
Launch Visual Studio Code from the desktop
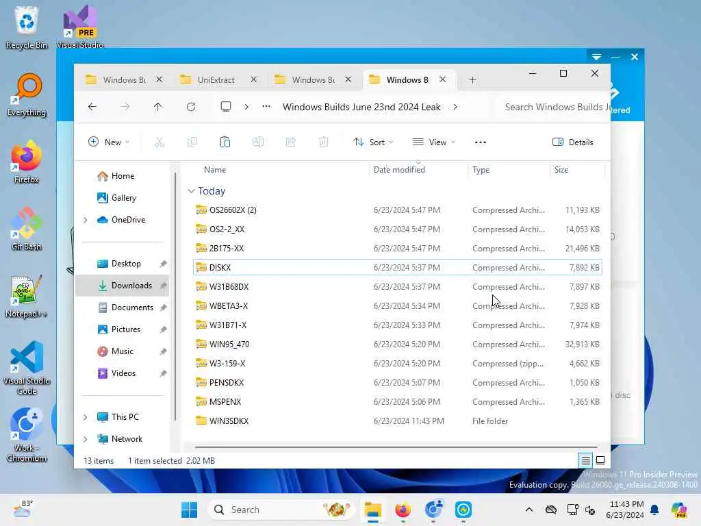[27, 368]
